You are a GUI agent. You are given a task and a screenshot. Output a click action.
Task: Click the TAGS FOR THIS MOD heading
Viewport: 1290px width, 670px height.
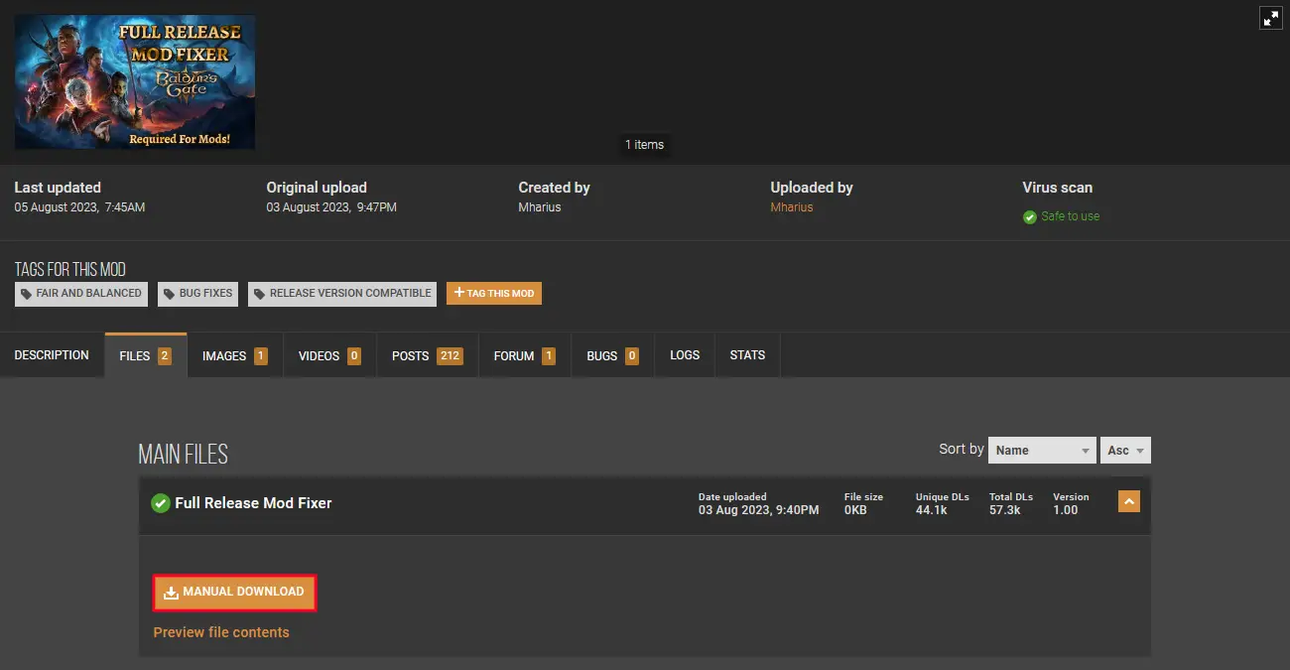tap(69, 269)
